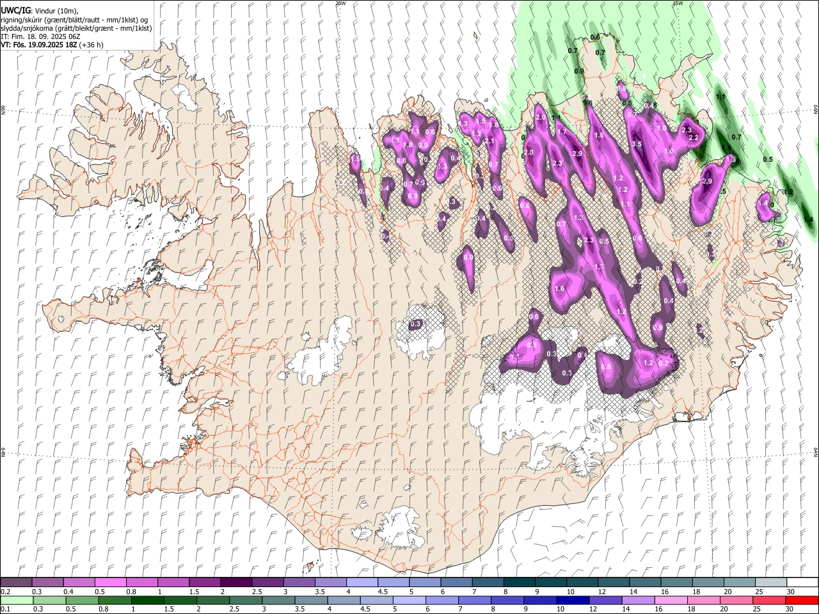Click the 'IT: Fim. 18. 09. 2025 06Z' line
This screenshot has width=819, height=614.
(40, 36)
